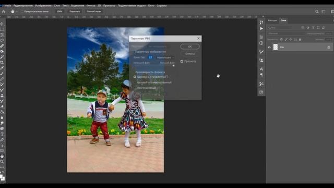Image resolution: width=334 pixels, height=188 pixels.
Task: Open the Изображение menu
Action: (x=43, y=6)
